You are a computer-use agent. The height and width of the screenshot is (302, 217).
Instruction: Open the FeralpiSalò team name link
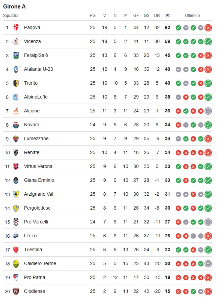coord(36,55)
